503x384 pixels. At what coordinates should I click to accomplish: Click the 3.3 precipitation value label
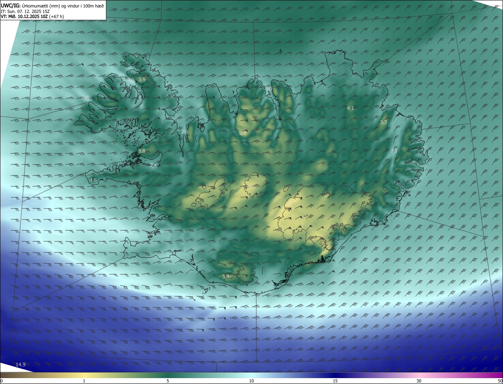click(384, 123)
